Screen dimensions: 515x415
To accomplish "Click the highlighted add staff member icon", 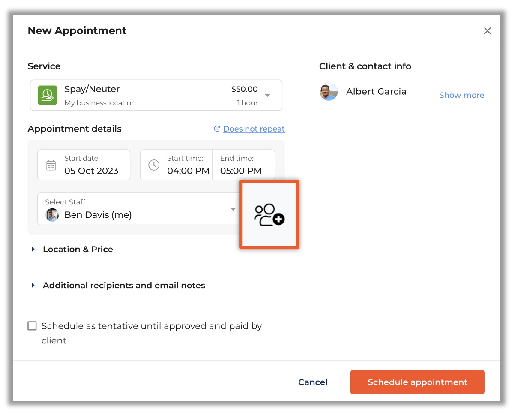I will [x=269, y=214].
